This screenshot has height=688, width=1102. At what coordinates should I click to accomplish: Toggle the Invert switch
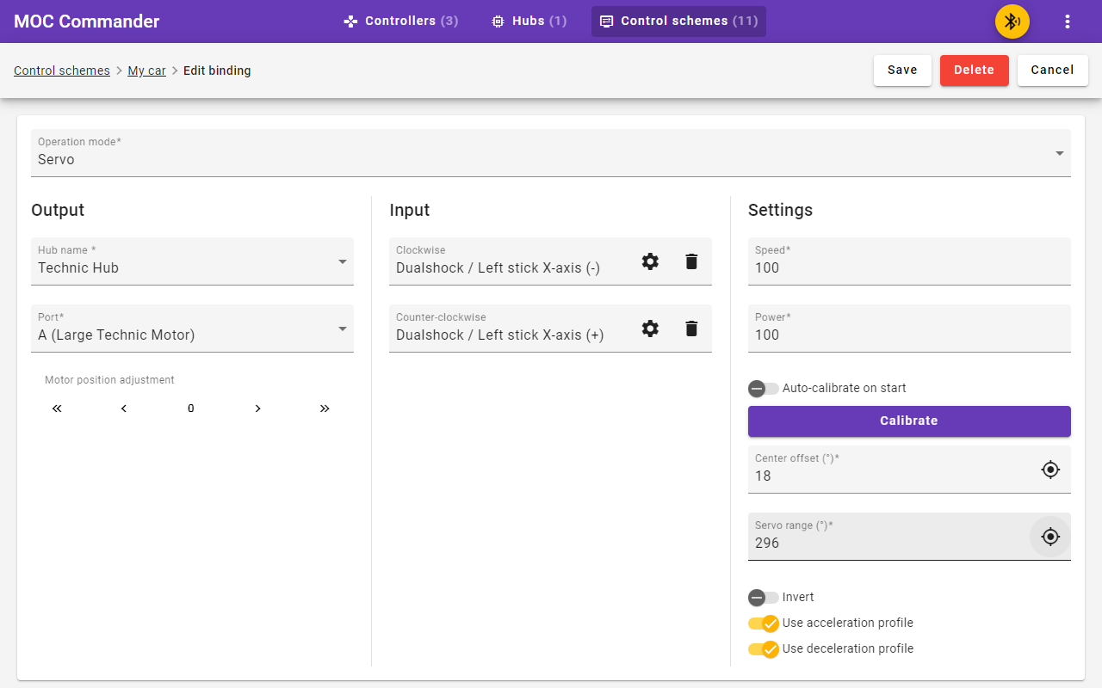[x=764, y=598]
